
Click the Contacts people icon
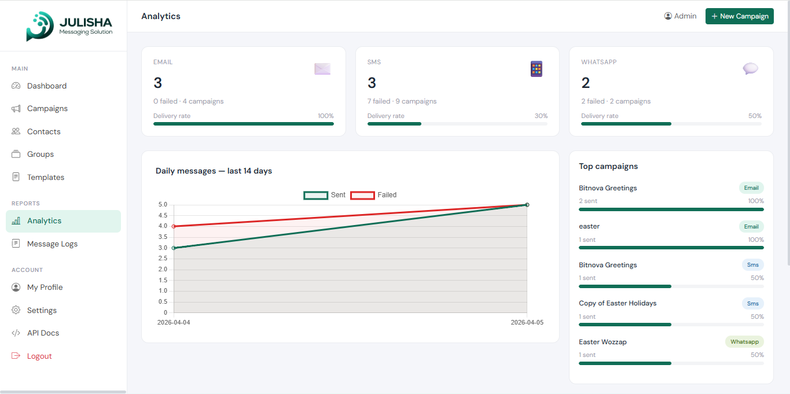point(16,131)
